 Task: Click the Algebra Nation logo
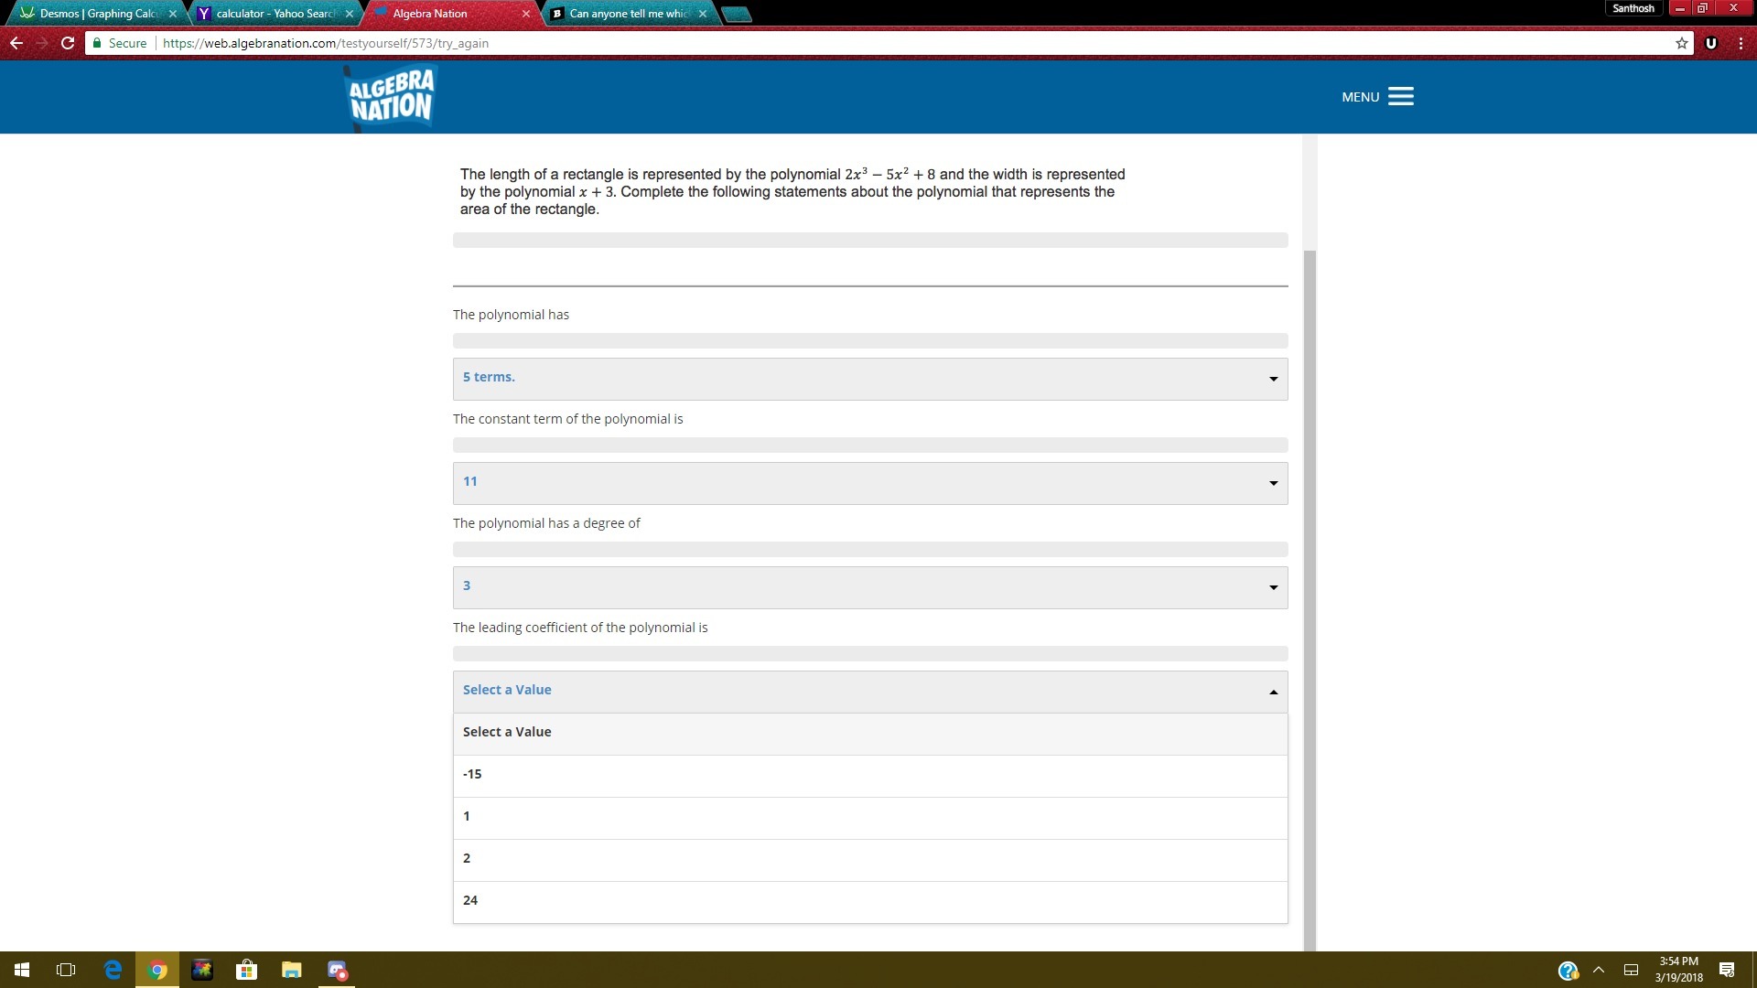click(392, 97)
